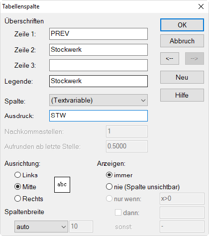The width and height of the screenshot is (209, 236).
Task: Cancel with the Abbruch button
Action: click(182, 41)
